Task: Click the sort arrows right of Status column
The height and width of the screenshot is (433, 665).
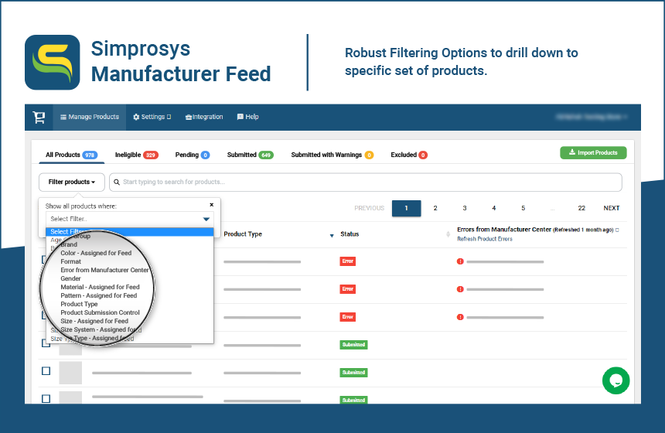Action: pyautogui.click(x=448, y=234)
